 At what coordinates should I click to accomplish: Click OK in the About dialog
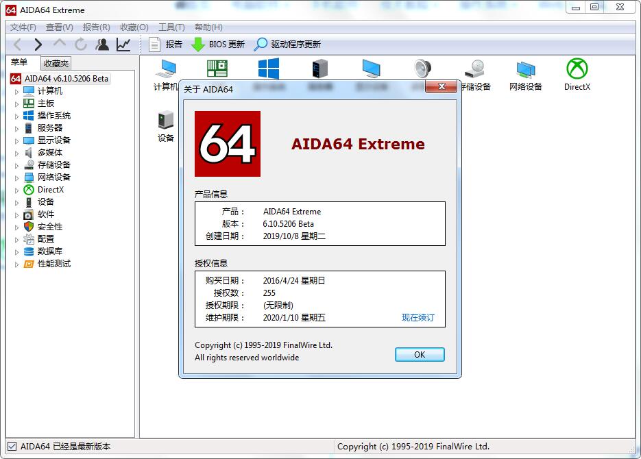pos(420,354)
